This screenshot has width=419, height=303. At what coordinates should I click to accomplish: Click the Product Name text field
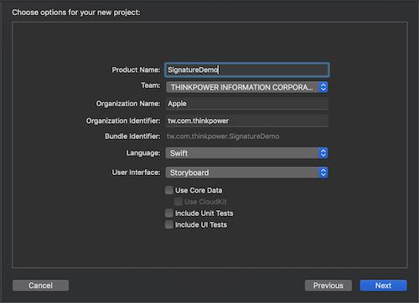click(247, 69)
